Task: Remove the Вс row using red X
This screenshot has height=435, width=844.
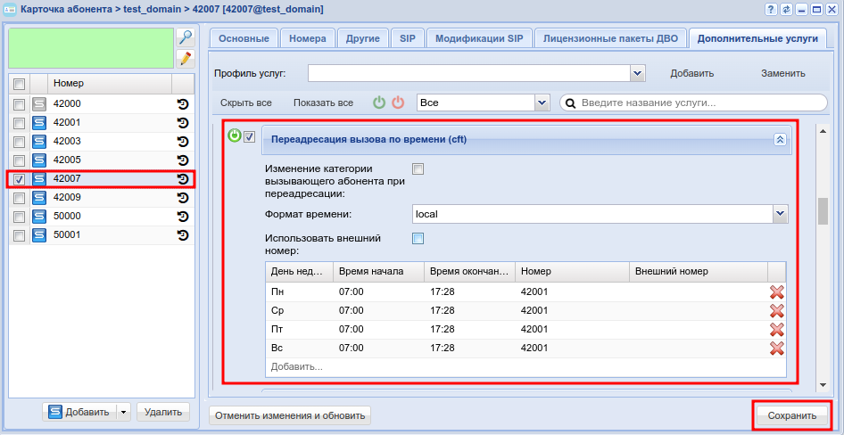Action: click(776, 348)
